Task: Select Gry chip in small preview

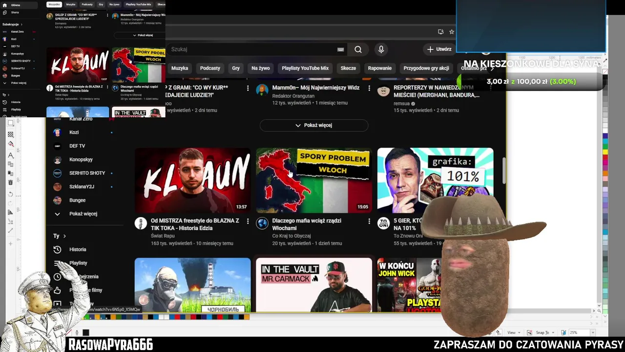Action: 101,4
